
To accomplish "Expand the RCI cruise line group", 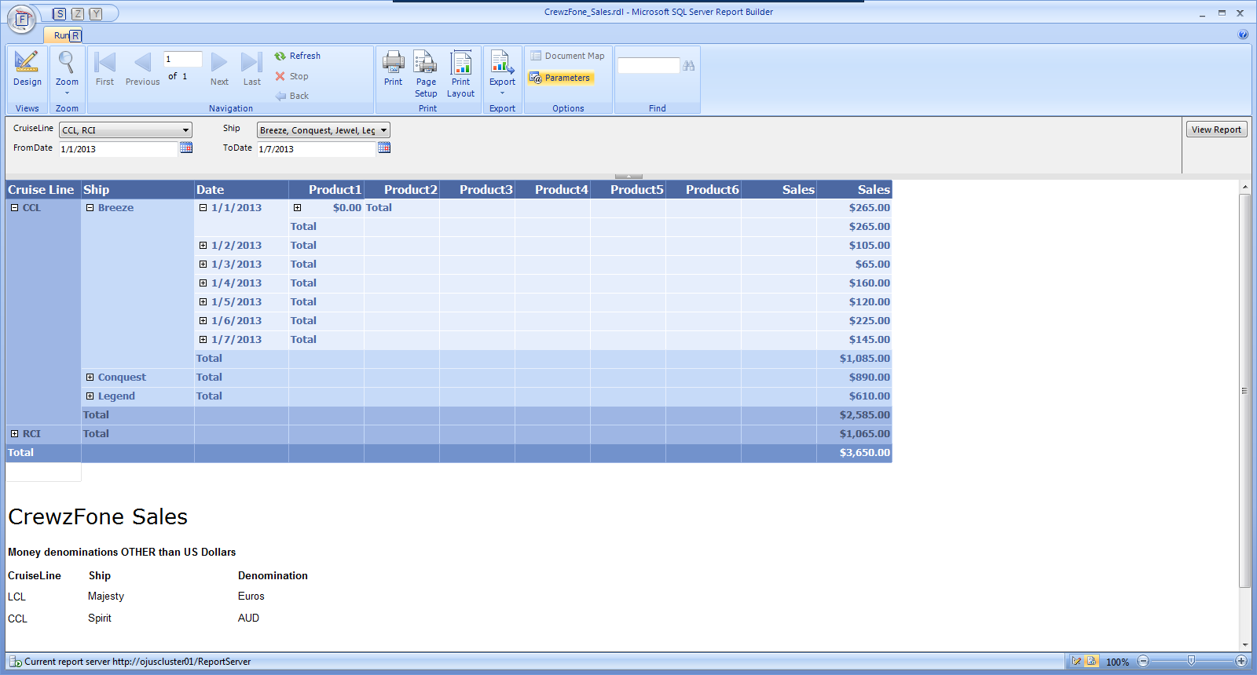I will click(14, 434).
